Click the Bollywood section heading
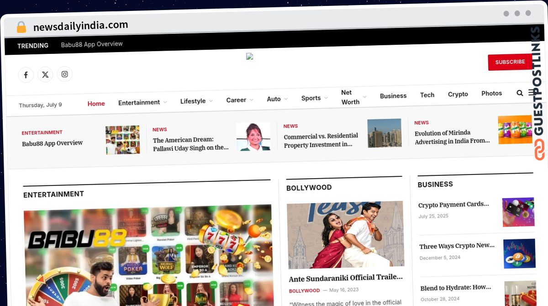 click(x=309, y=188)
